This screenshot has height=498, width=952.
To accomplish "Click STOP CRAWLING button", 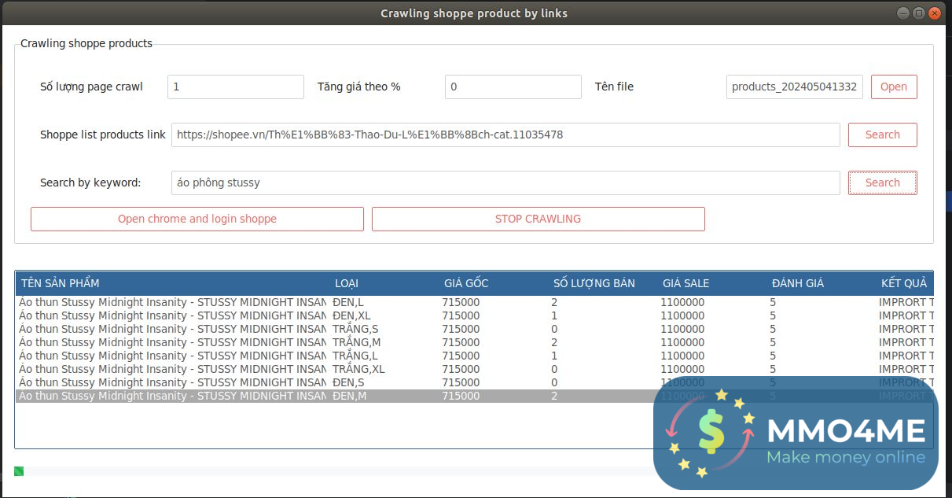I will (538, 219).
